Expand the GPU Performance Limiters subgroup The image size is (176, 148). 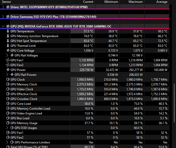pyautogui.click(x=7, y=142)
